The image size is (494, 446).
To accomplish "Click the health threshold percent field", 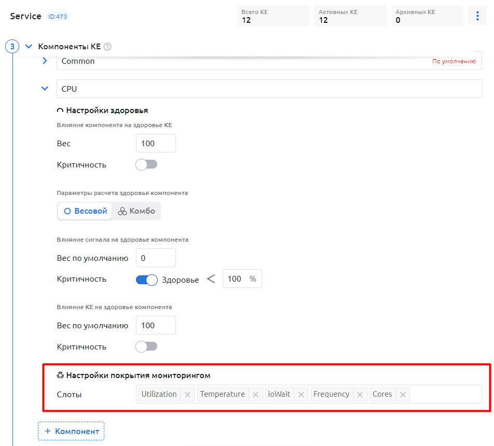I will pyautogui.click(x=235, y=279).
